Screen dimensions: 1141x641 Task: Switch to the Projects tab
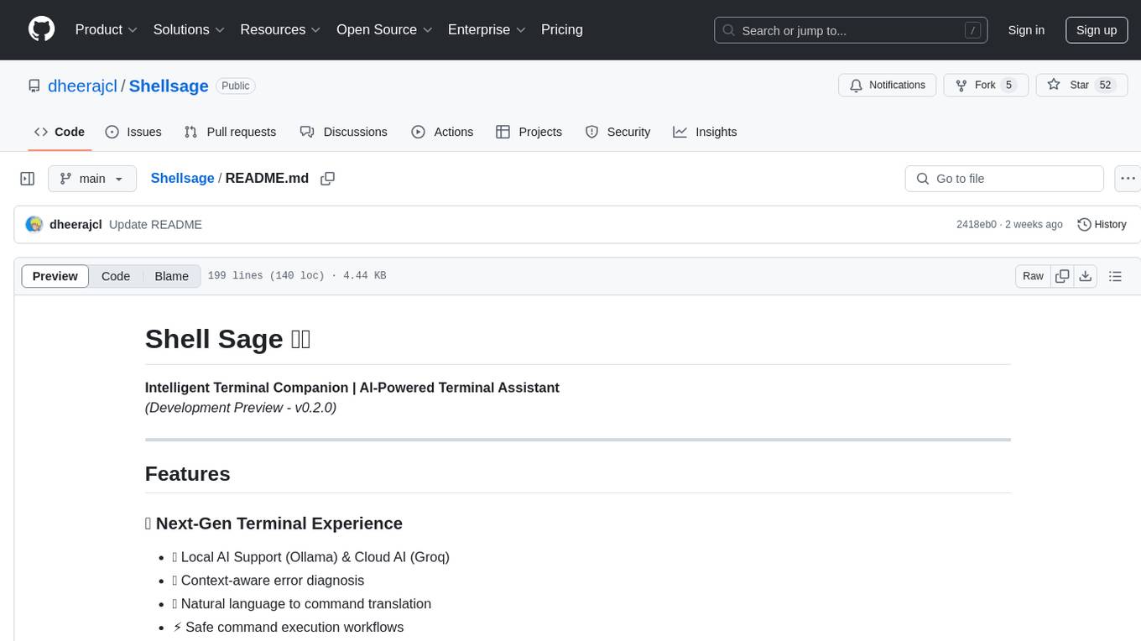point(529,132)
